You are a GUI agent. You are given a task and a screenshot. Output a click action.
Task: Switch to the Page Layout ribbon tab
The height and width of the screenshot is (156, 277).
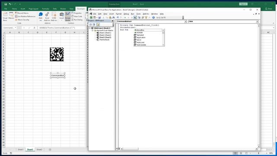[x=33, y=9]
